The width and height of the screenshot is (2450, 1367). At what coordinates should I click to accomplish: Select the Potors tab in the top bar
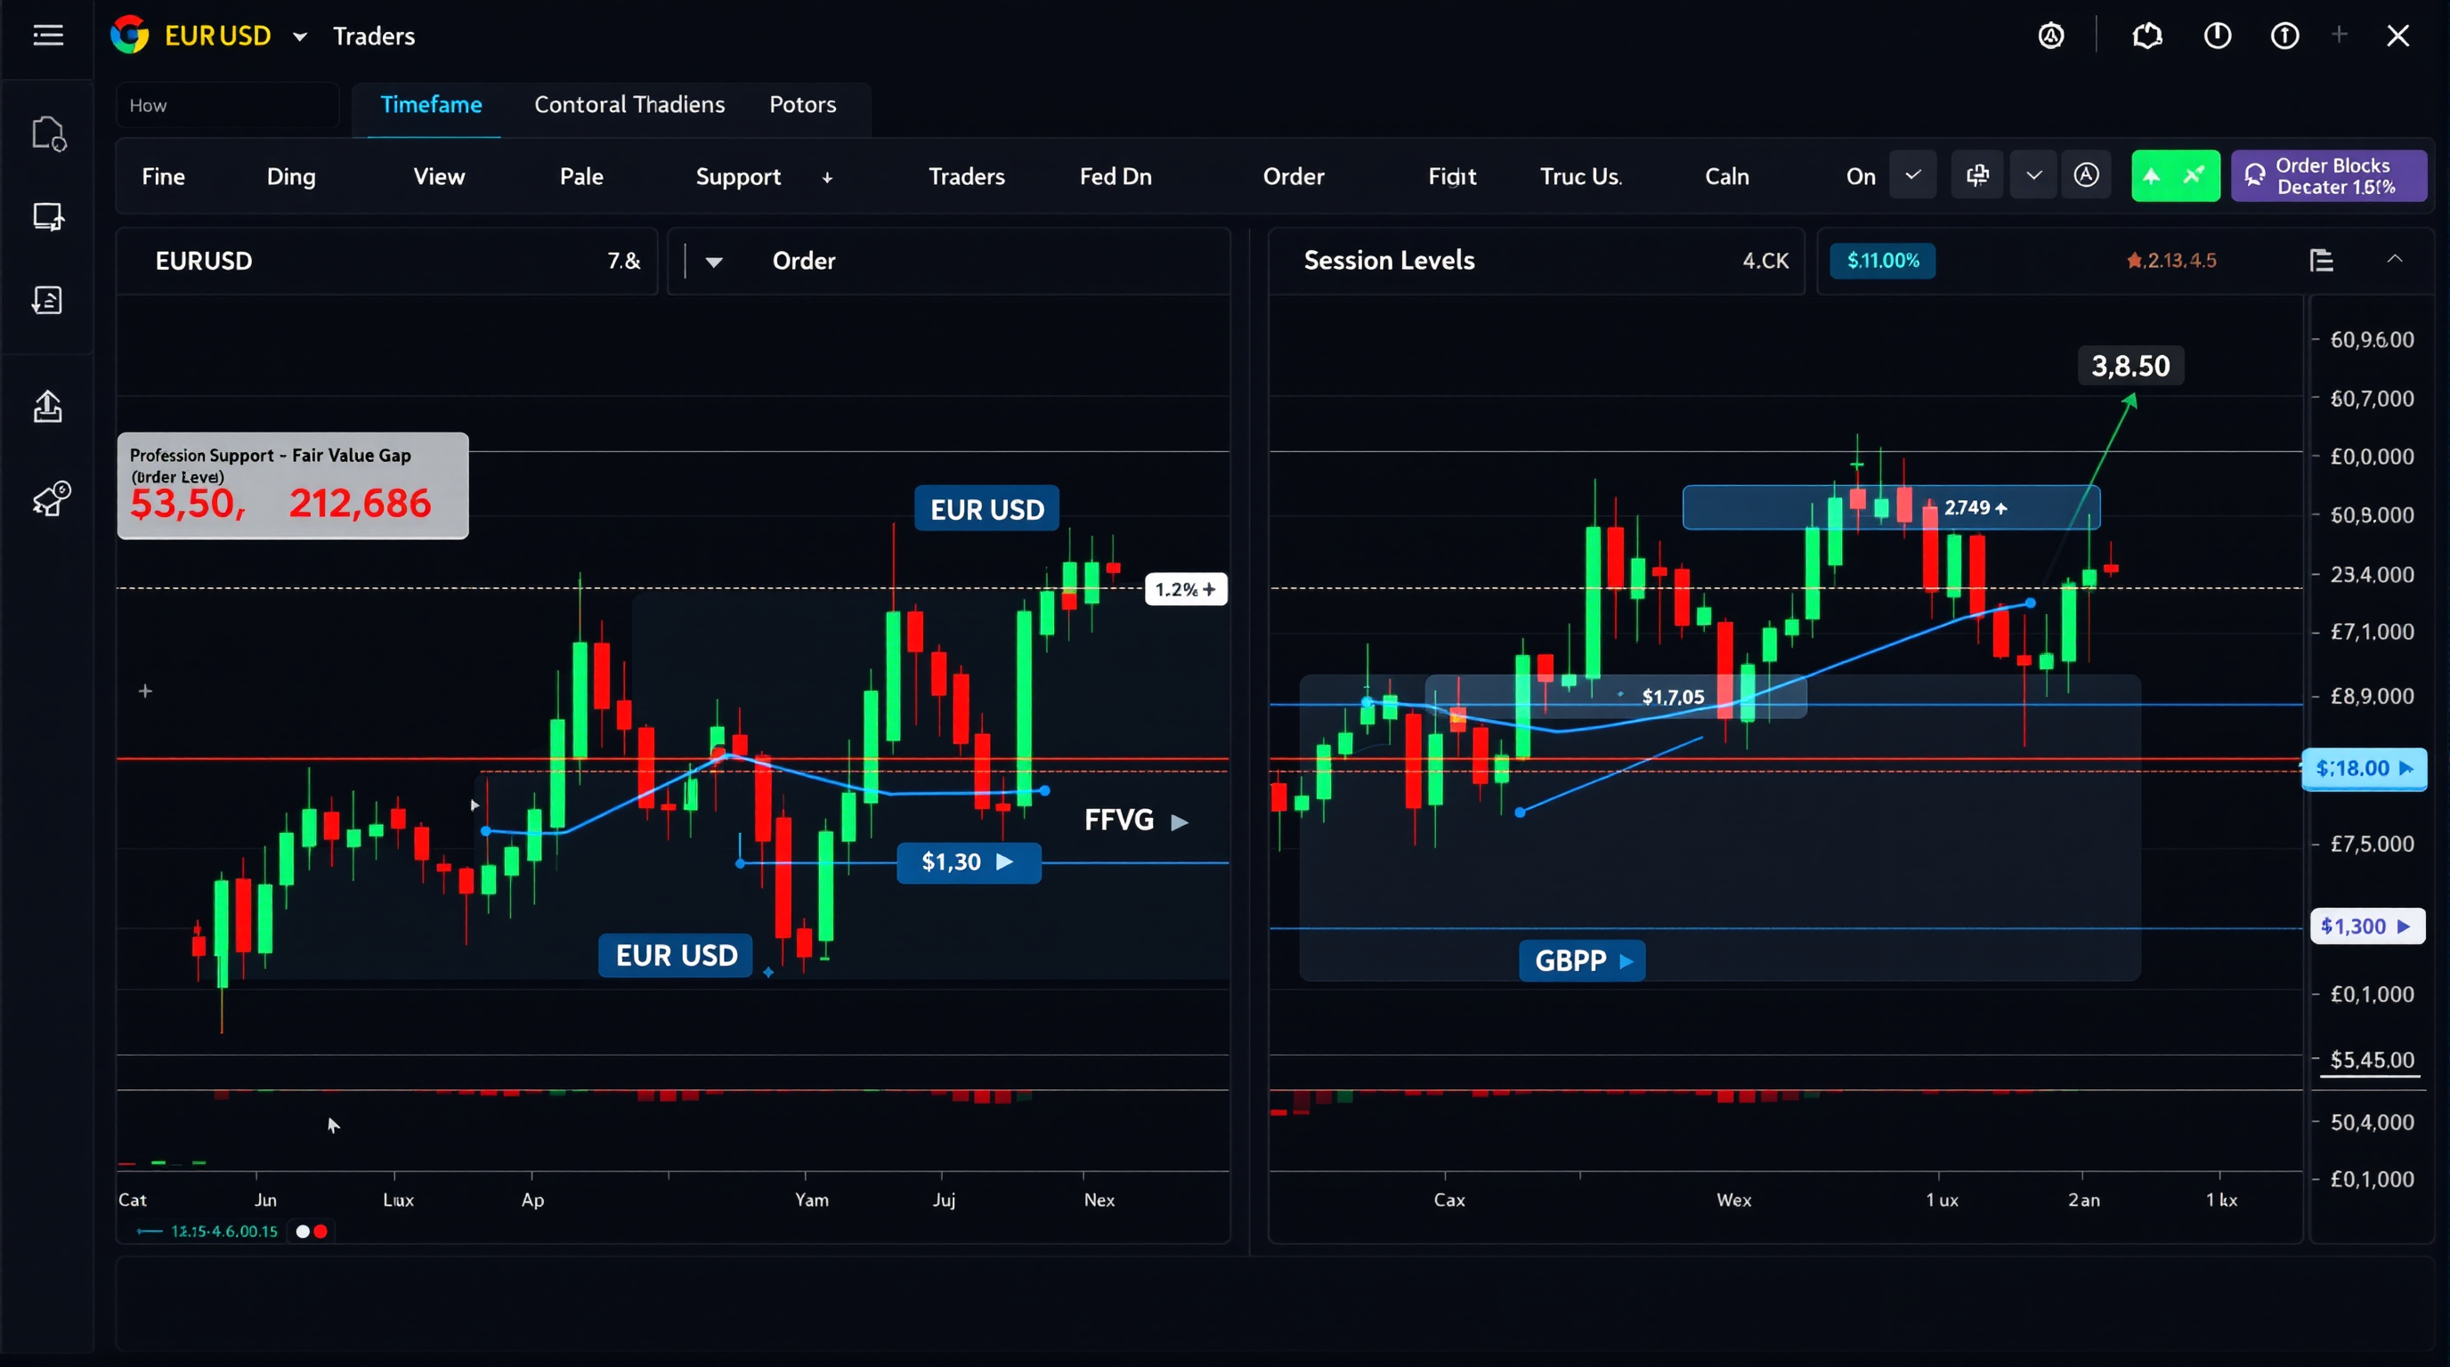coord(803,104)
